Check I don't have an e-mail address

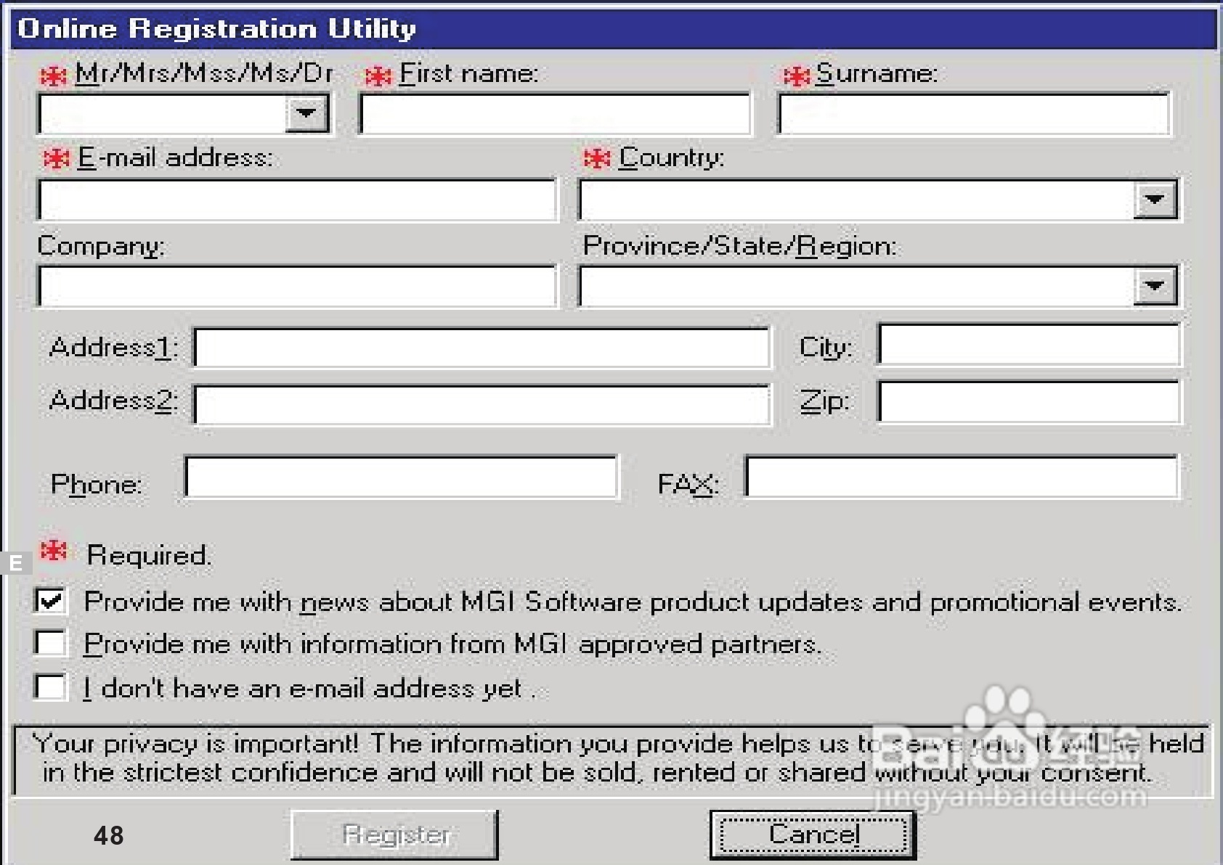[x=51, y=686]
